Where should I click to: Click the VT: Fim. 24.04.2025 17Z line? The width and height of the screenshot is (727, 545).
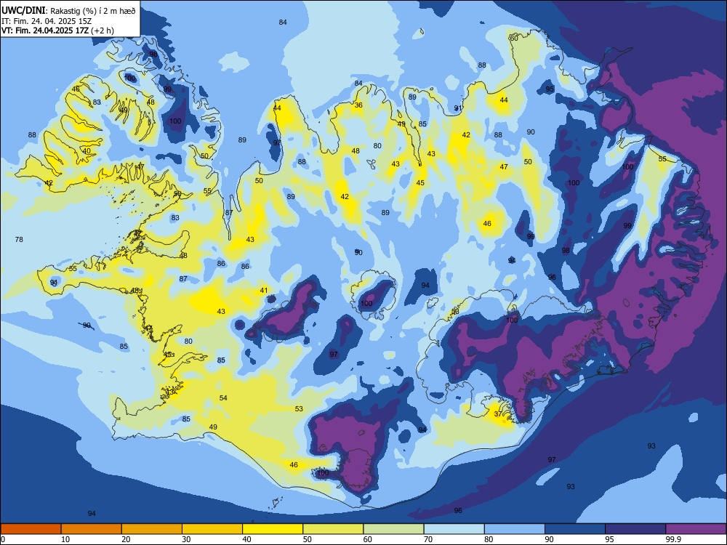(57, 31)
